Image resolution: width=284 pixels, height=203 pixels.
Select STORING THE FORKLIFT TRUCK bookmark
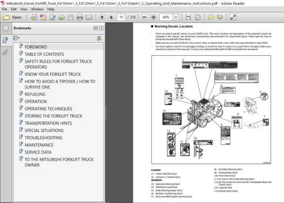pos(53,116)
